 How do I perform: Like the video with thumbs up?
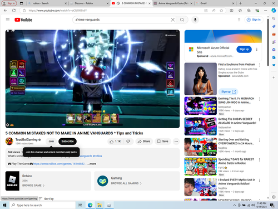(115, 142)
